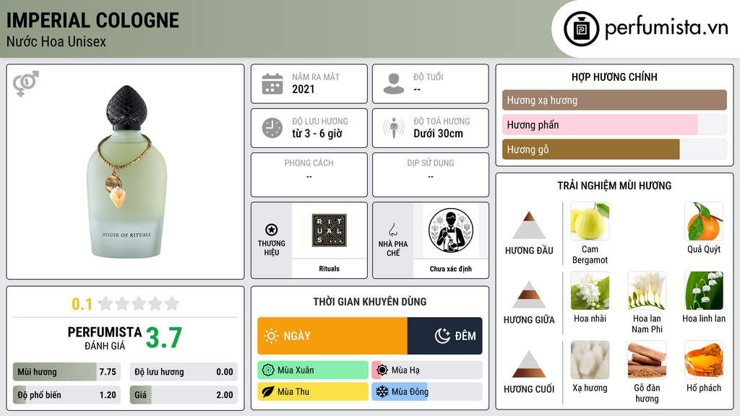Image resolution: width=740 pixels, height=416 pixels.
Task: Click the Hương xạ hương accord bar
Action: (x=614, y=100)
